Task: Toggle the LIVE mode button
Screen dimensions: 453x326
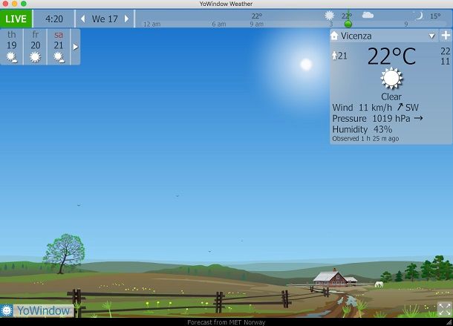Action: click(x=16, y=19)
